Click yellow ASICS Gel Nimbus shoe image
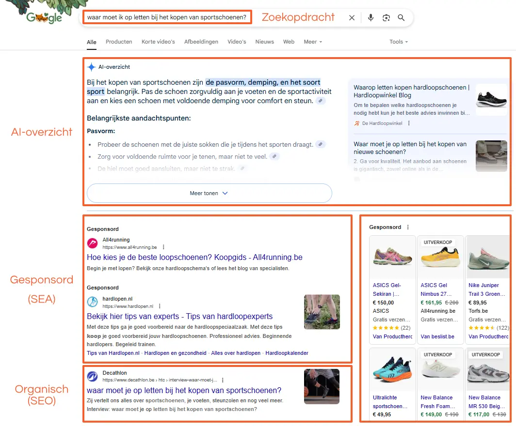Viewport: 516px width, 426px height. pos(441,257)
